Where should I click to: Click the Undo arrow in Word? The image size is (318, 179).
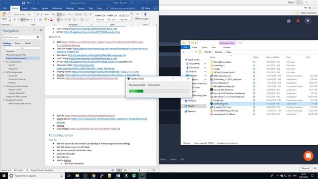coord(28,3)
